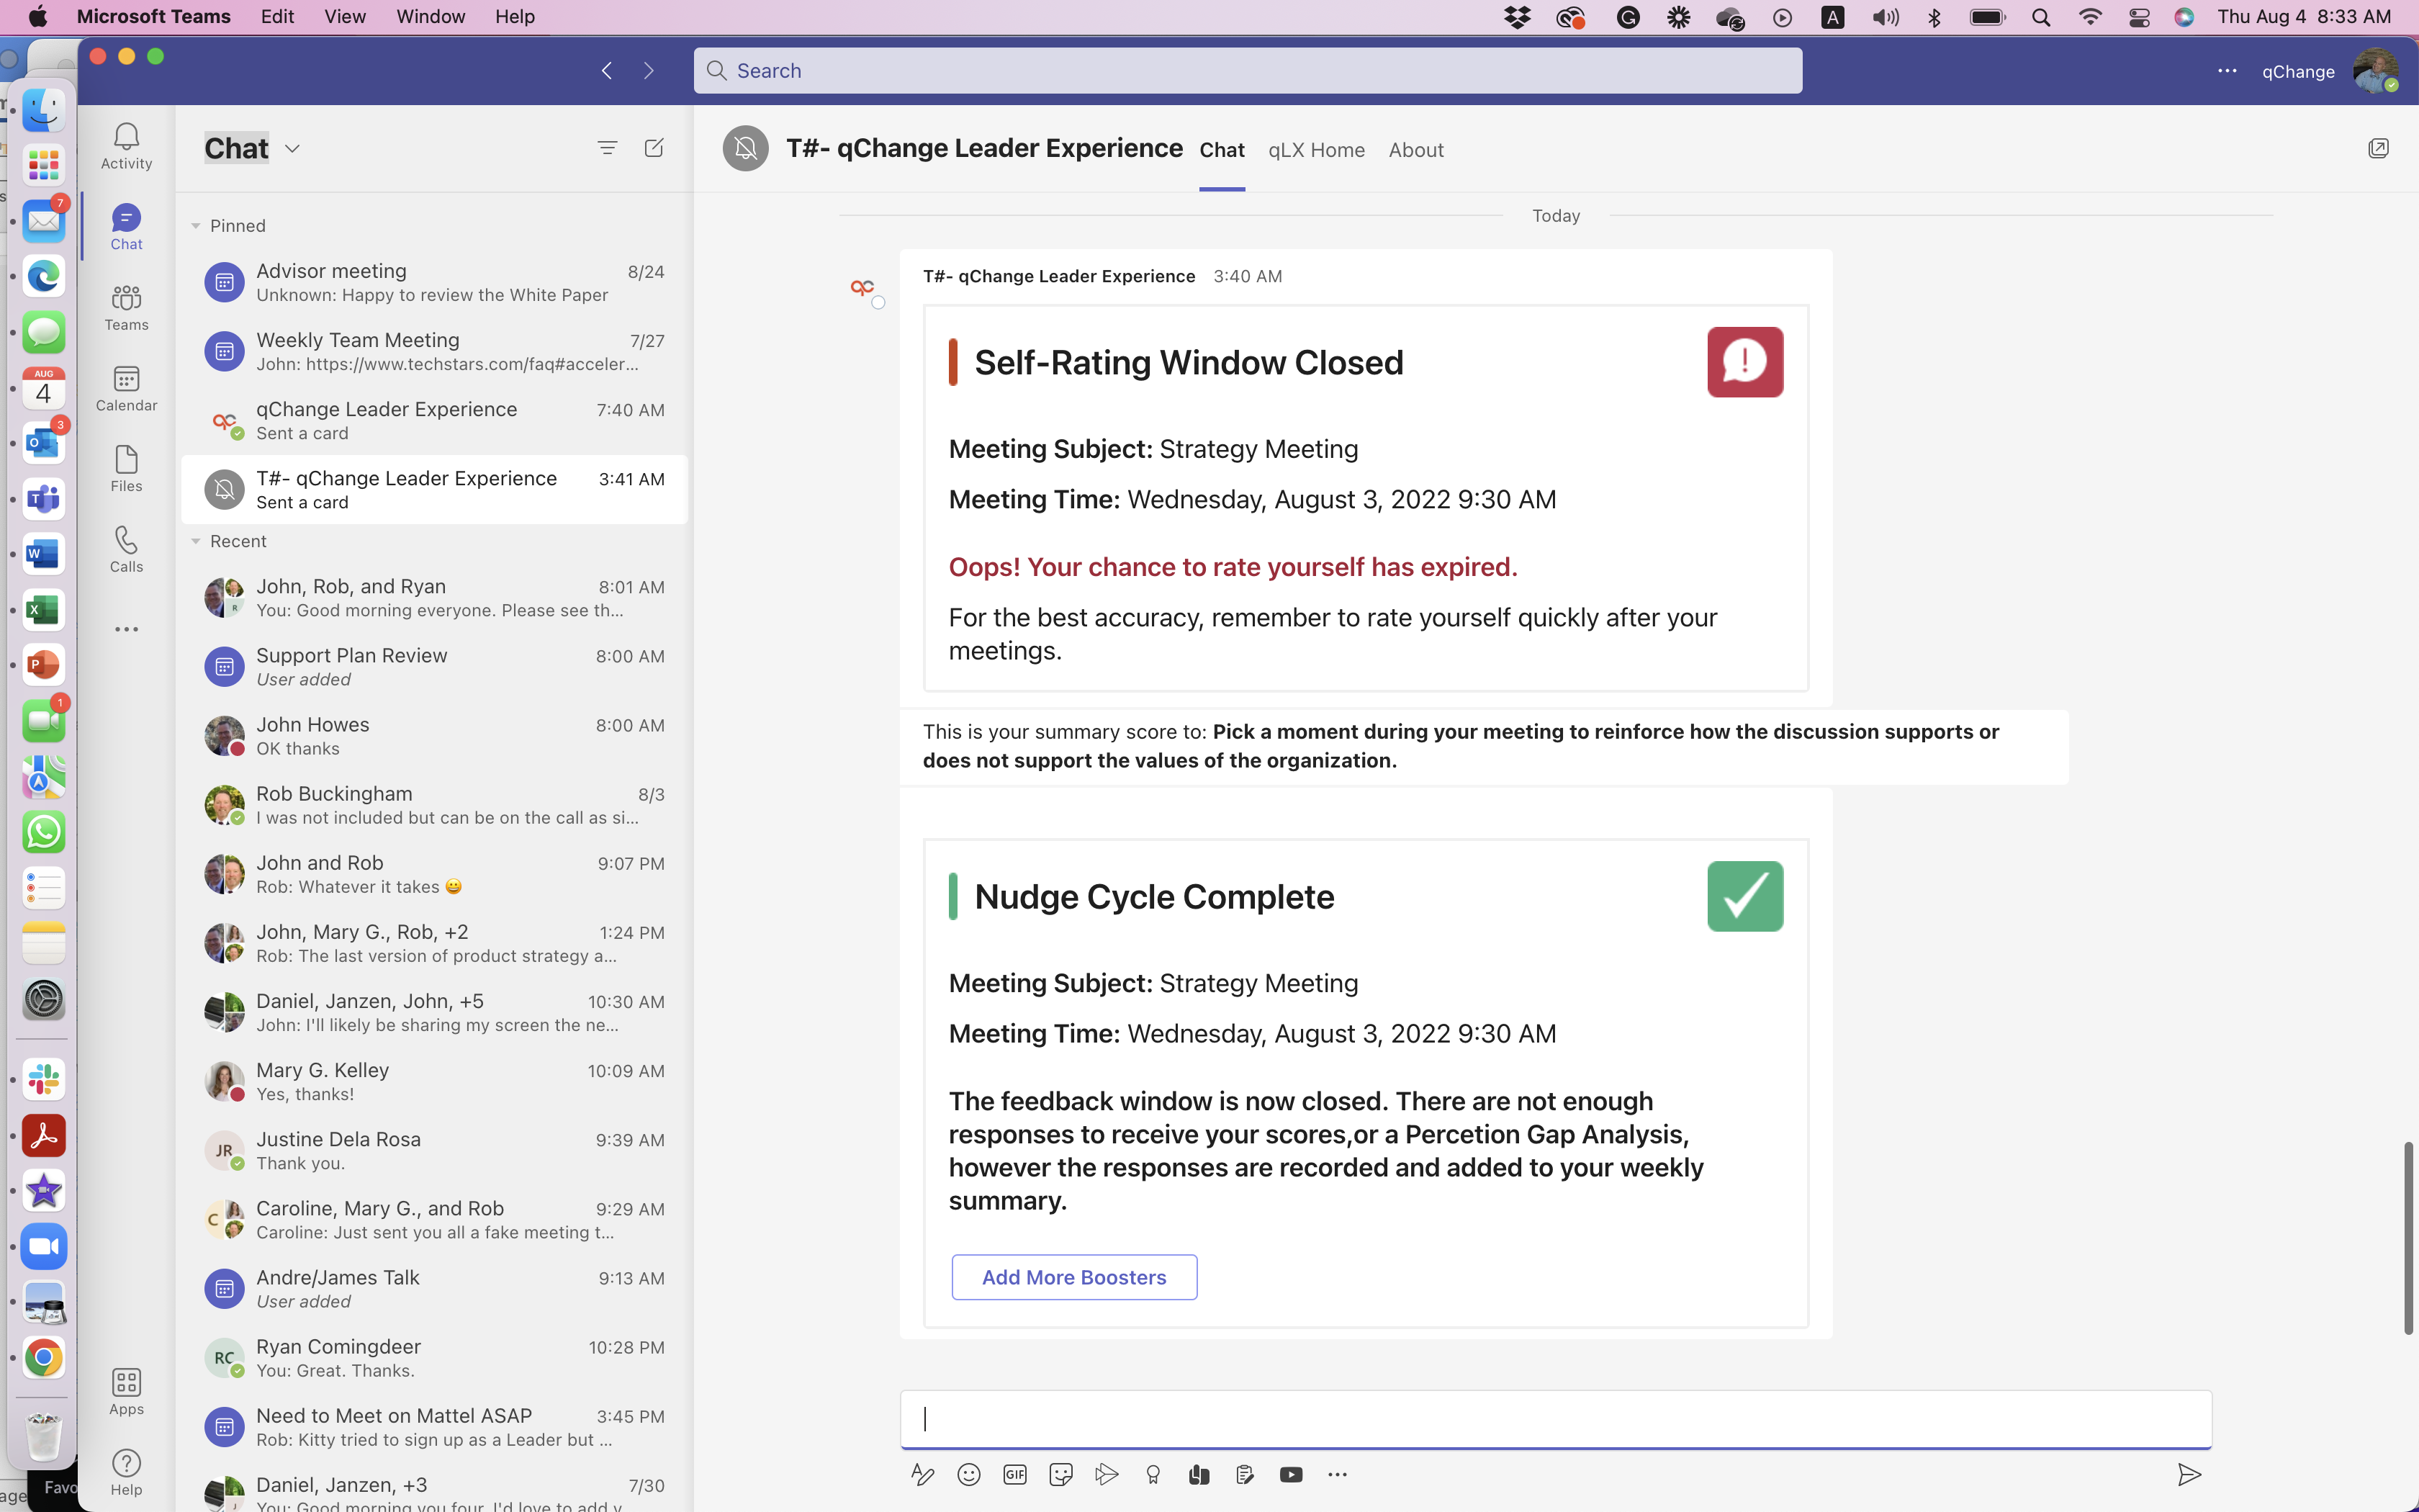Open the sticker picker

point(1060,1474)
